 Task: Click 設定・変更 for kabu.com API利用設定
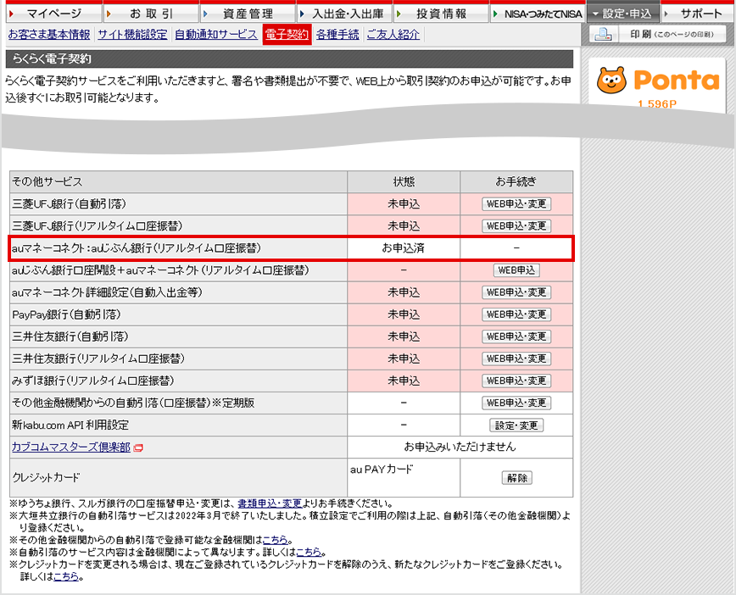tap(516, 425)
